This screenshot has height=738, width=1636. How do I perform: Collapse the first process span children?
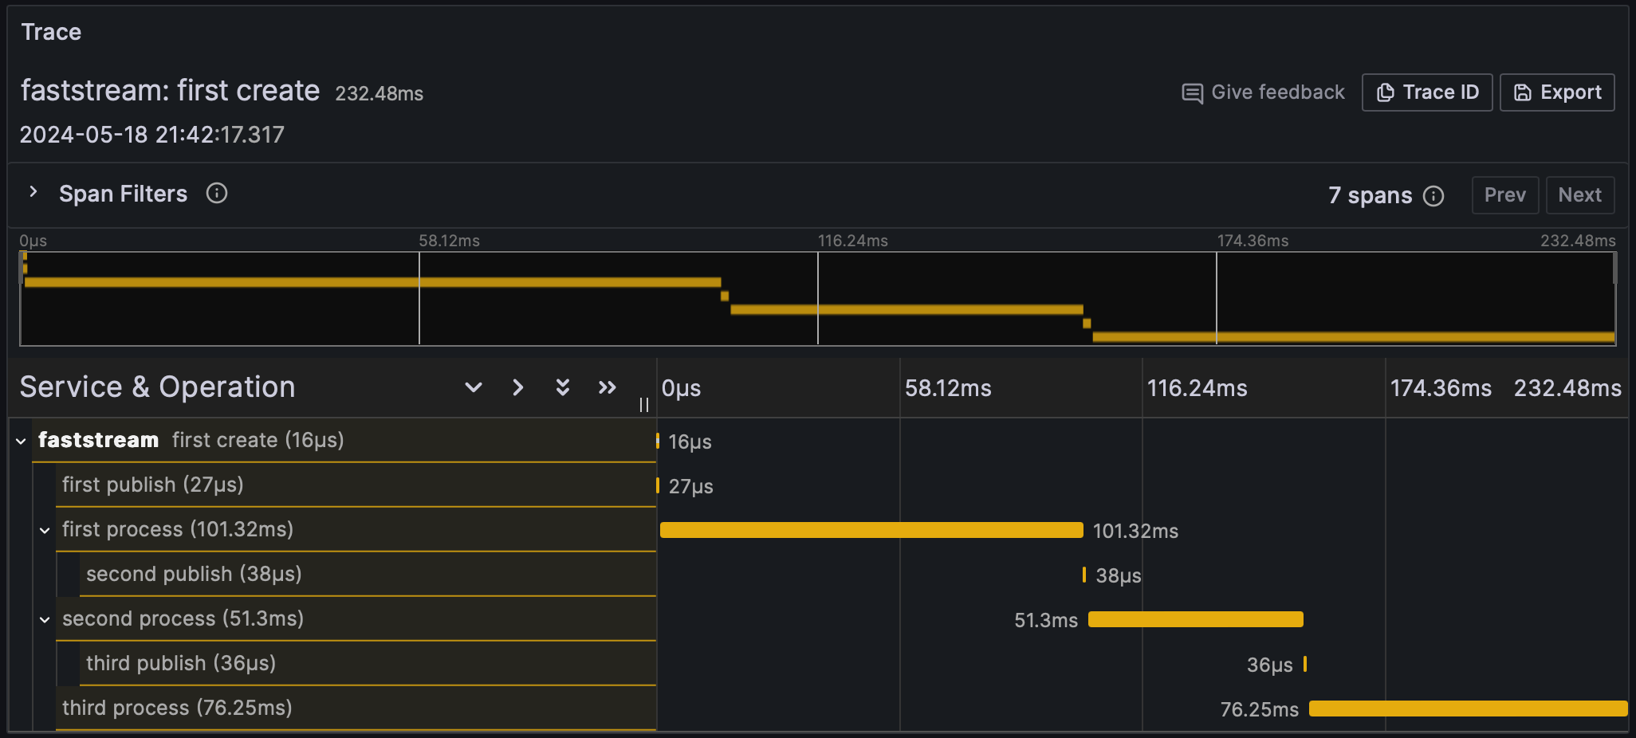(45, 530)
